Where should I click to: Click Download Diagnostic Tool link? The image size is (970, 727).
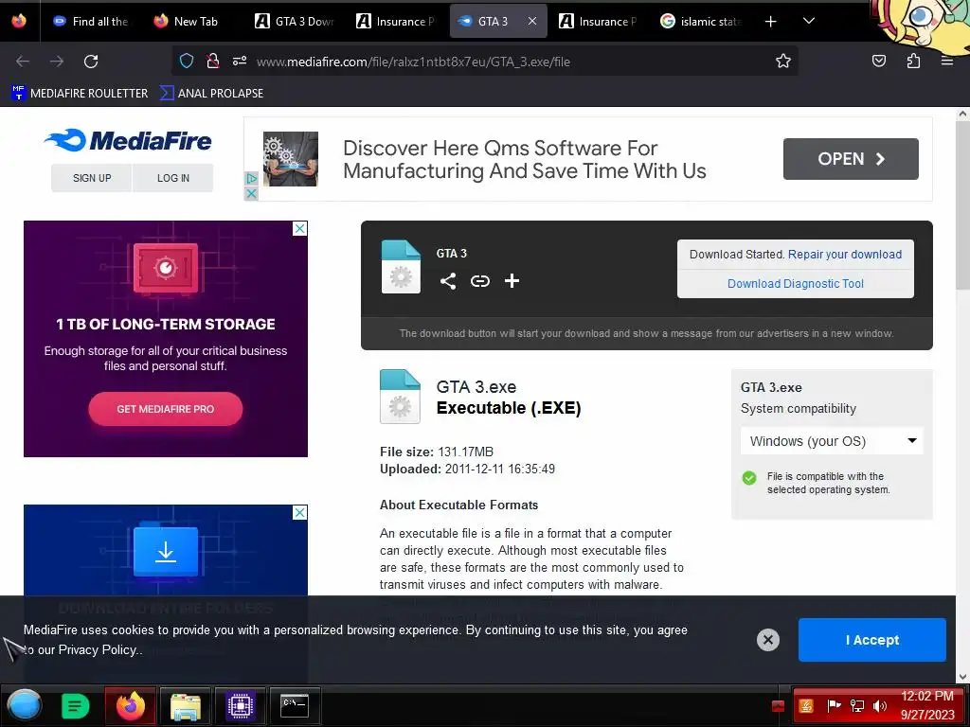pos(795,284)
